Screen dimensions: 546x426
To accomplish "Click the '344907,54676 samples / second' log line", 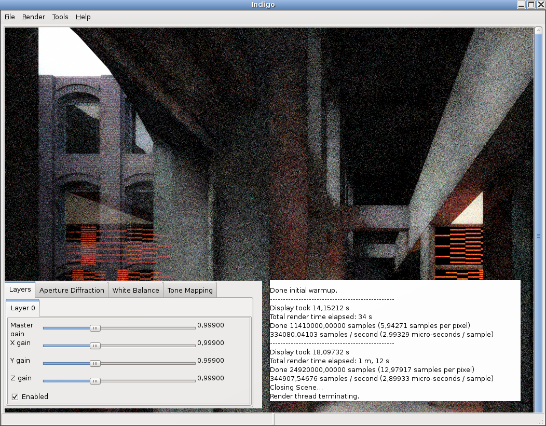I will coord(381,378).
